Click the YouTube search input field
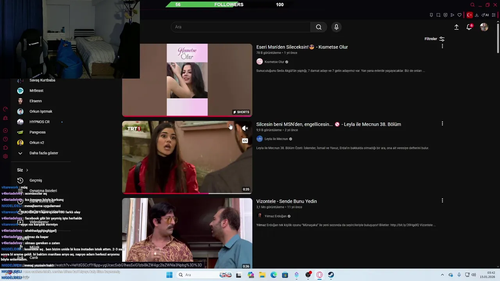 tap(241, 27)
